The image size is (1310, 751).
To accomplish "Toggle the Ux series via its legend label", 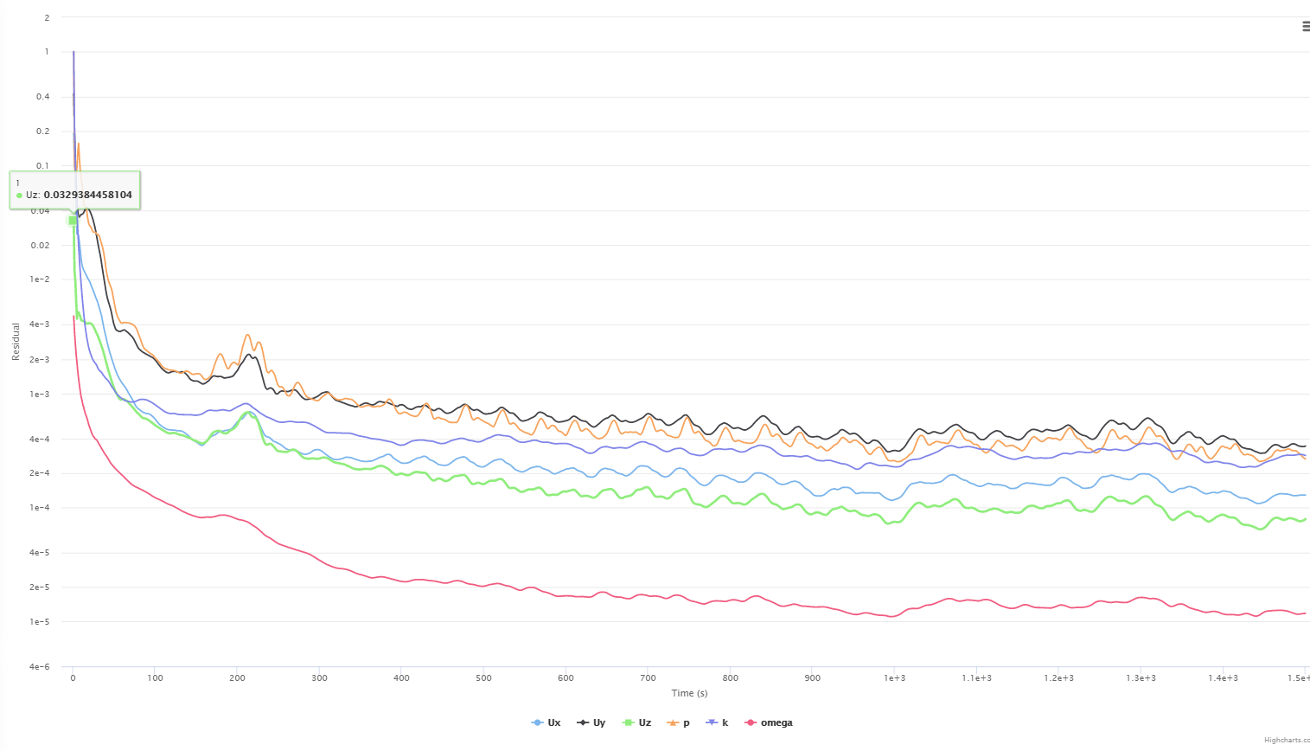I will 554,723.
